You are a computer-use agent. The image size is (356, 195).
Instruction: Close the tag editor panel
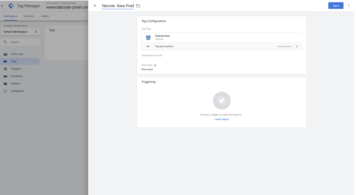point(95,6)
